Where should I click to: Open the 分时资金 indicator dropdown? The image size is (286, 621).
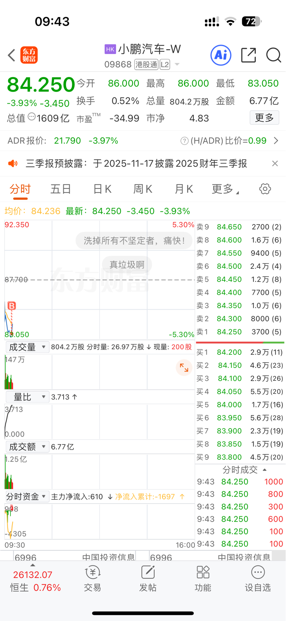[x=27, y=496]
